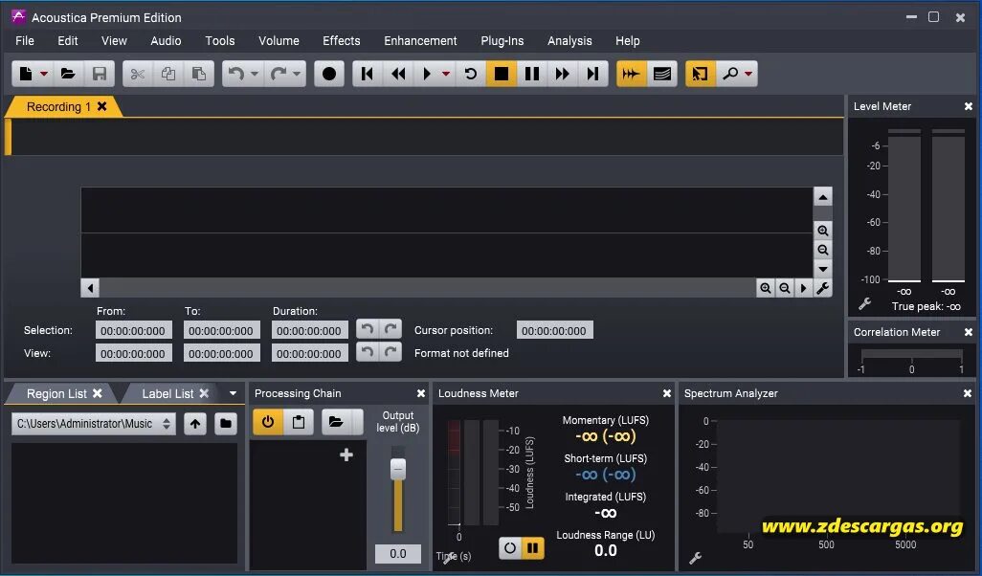Open the Plug-Ins menu
Image resolution: width=982 pixels, height=576 pixels.
502,41
